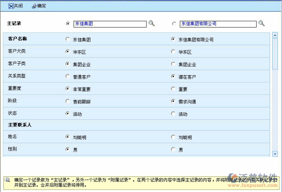282x192 pixels.
Task: Choose 潜在客户 for 关系类型
Action: point(173,76)
